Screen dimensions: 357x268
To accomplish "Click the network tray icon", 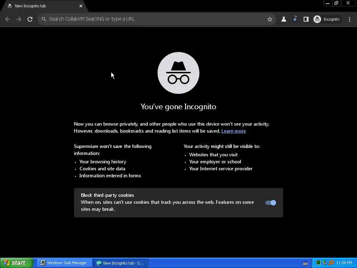I will (x=325, y=263).
